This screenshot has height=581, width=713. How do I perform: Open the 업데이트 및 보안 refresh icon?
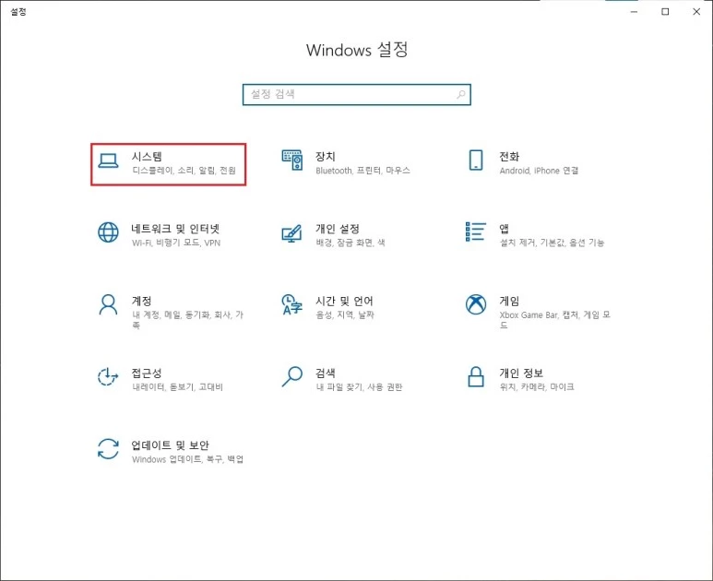point(108,449)
